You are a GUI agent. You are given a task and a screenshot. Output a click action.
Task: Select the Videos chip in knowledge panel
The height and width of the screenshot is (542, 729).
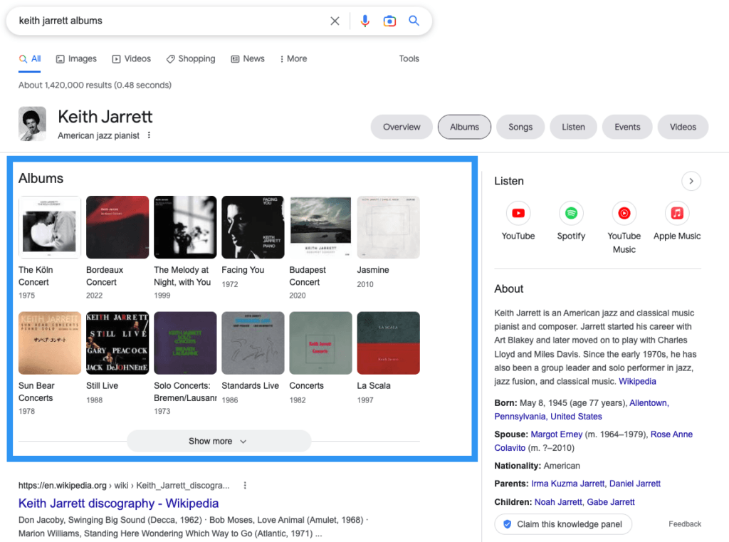[x=683, y=127]
